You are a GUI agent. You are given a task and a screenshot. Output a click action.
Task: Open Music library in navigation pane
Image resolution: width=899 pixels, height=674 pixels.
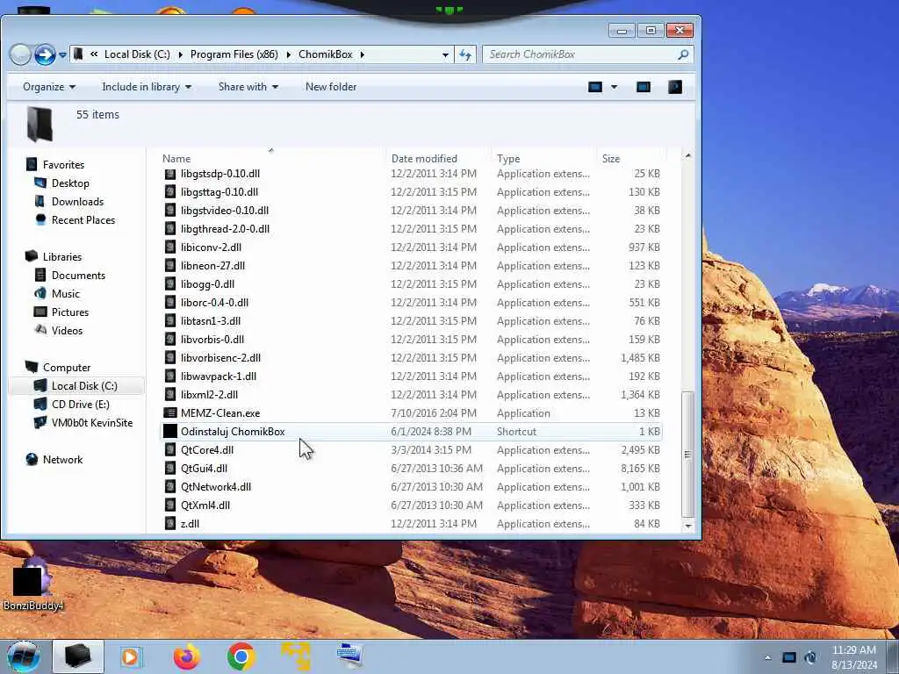tap(65, 293)
